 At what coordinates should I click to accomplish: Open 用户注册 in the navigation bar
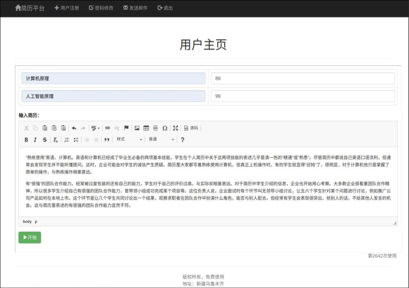[x=66, y=8]
